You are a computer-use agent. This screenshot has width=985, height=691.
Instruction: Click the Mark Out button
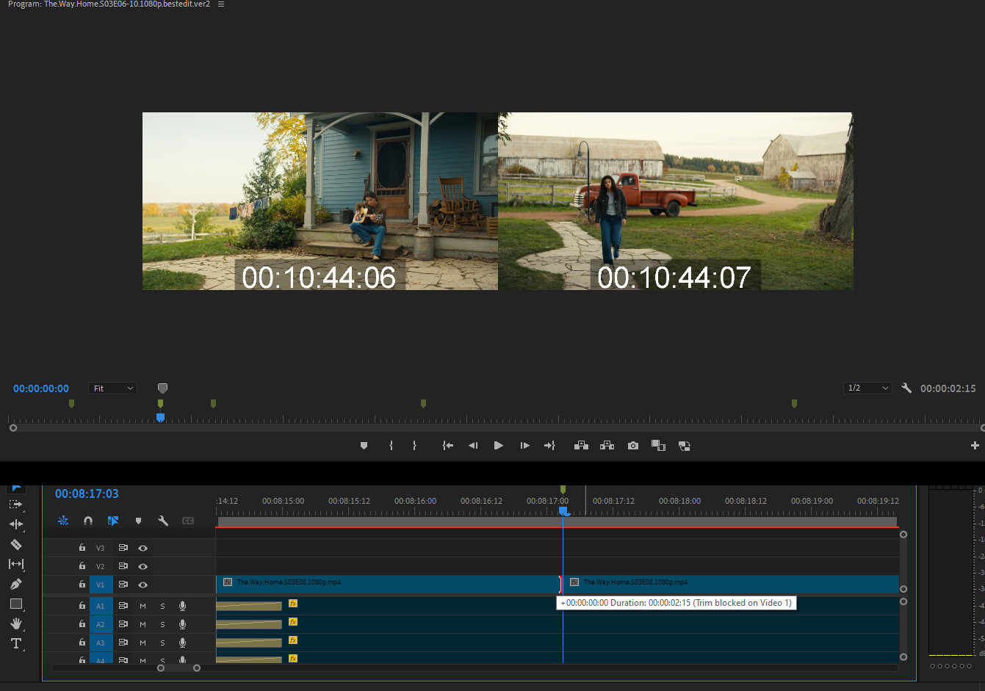coord(414,446)
